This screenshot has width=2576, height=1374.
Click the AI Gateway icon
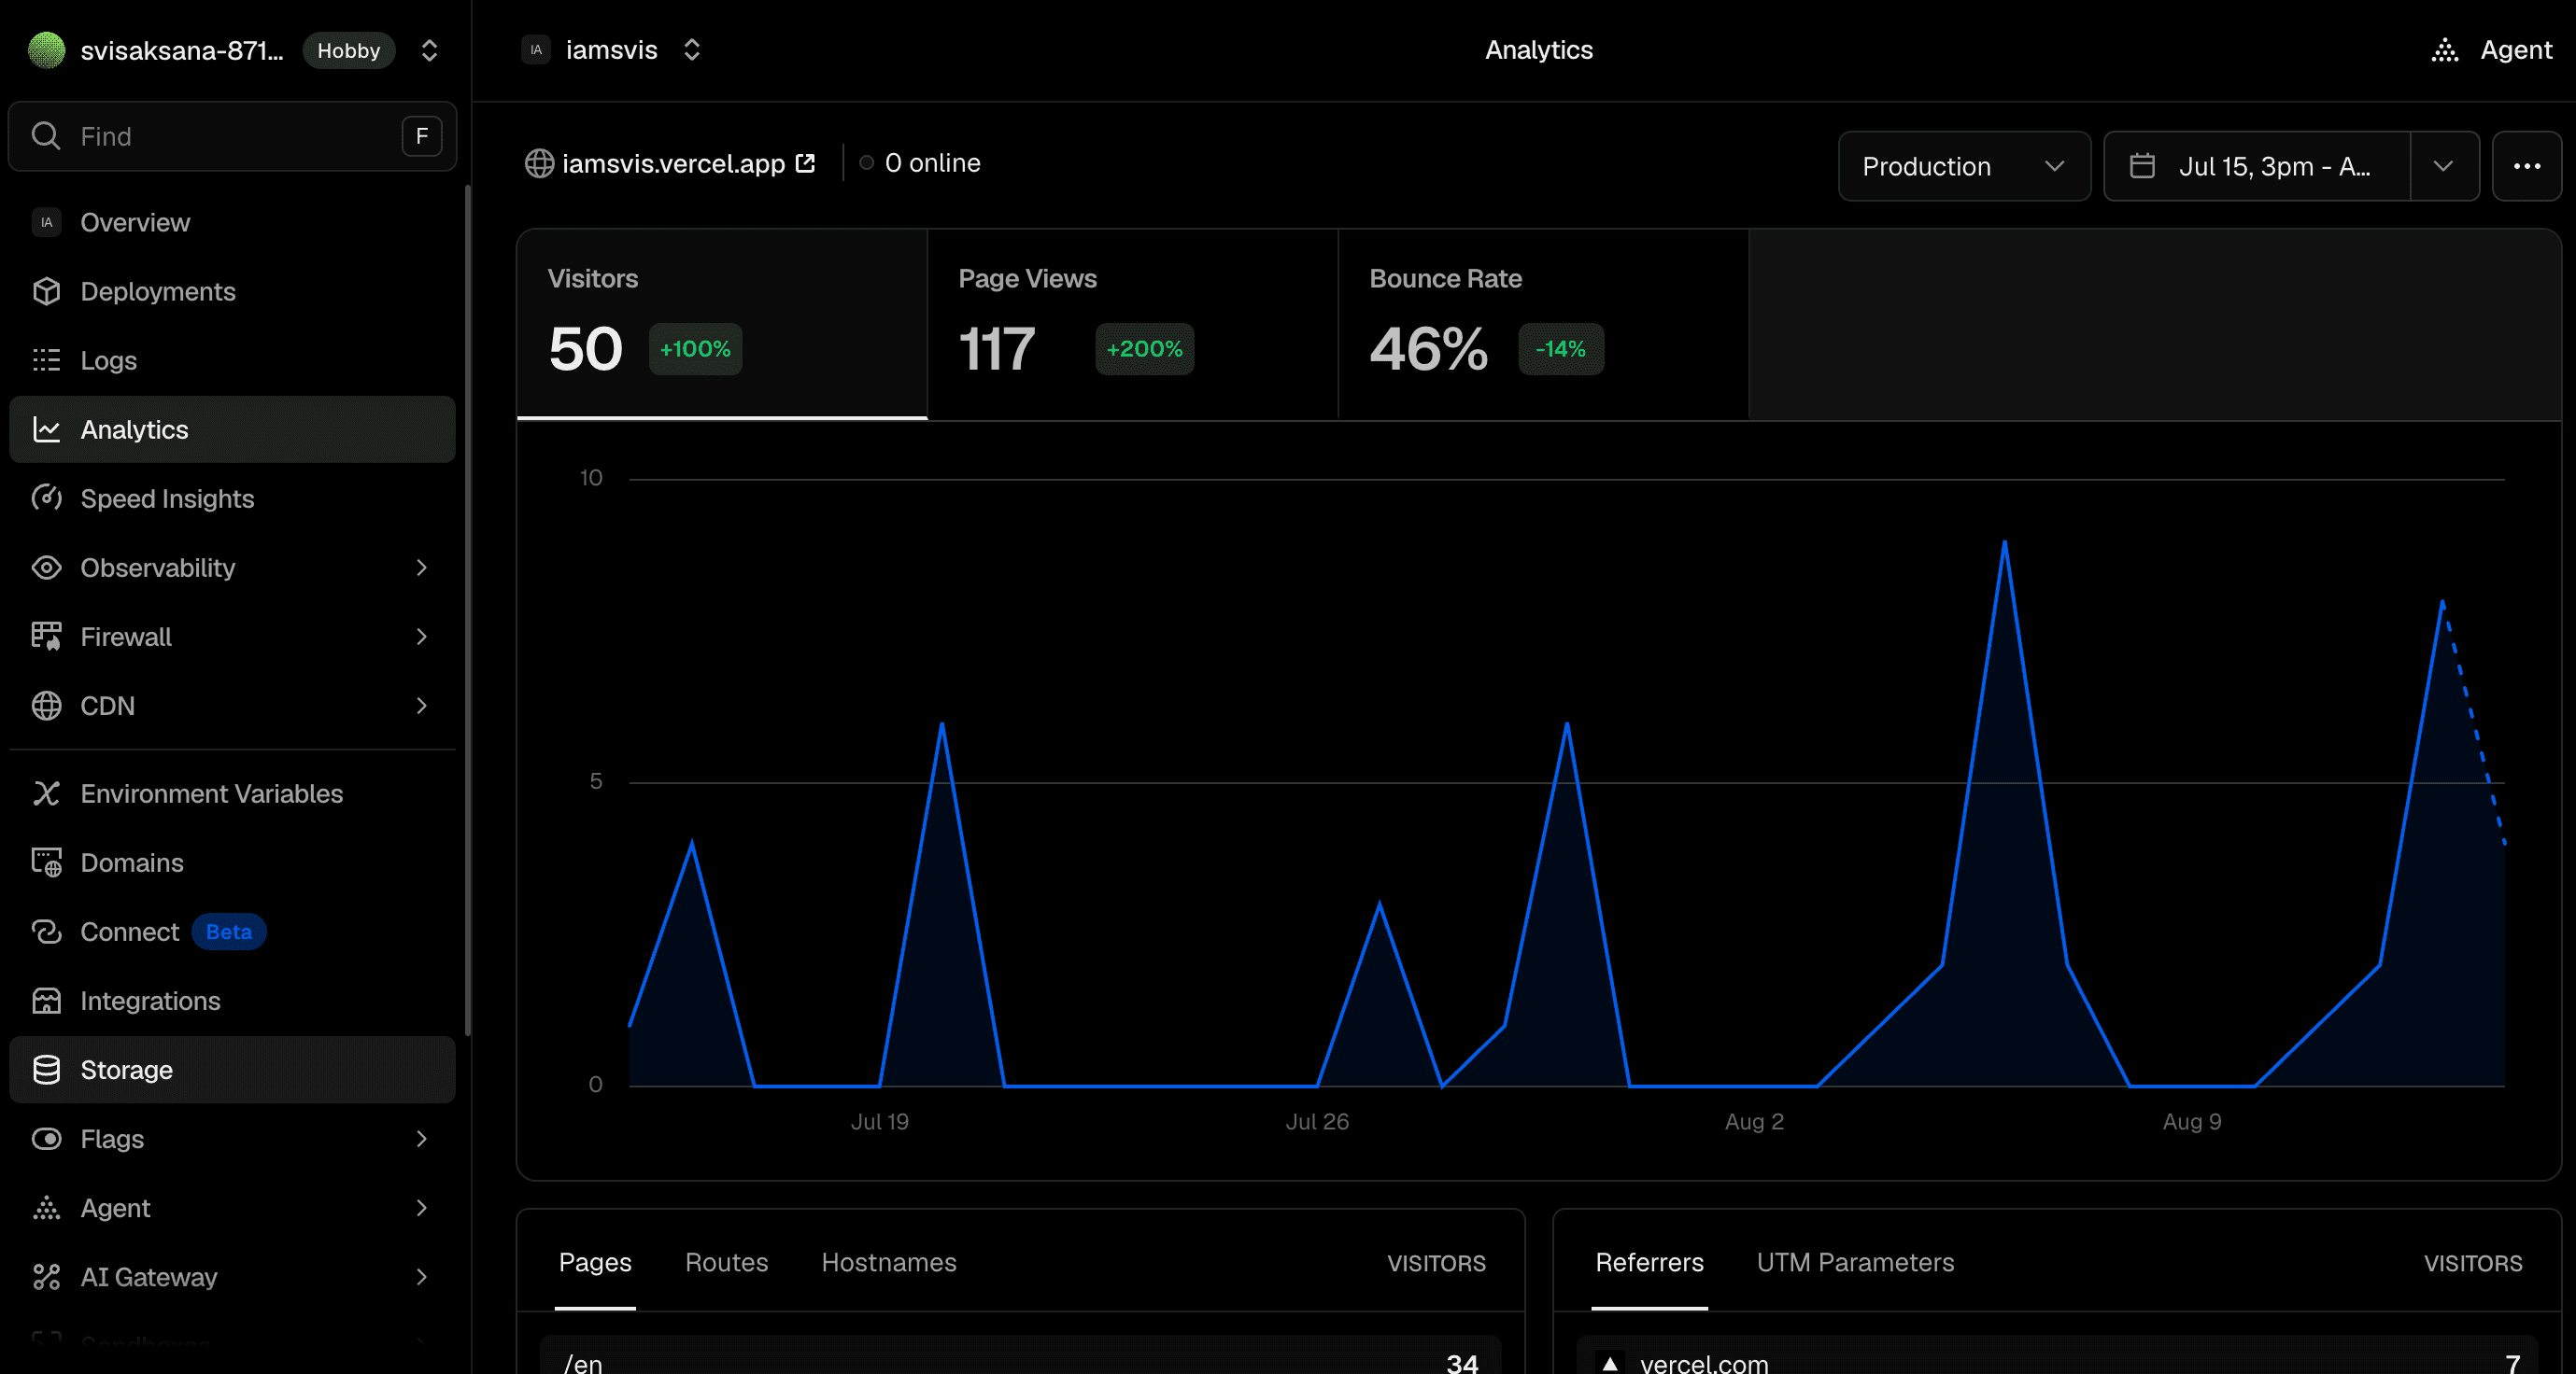tap(46, 1275)
